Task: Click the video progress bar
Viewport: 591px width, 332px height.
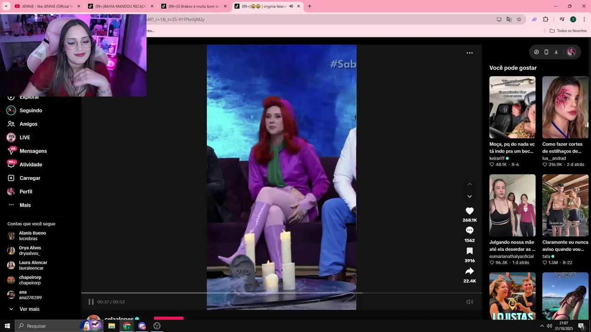Action: coord(282,293)
